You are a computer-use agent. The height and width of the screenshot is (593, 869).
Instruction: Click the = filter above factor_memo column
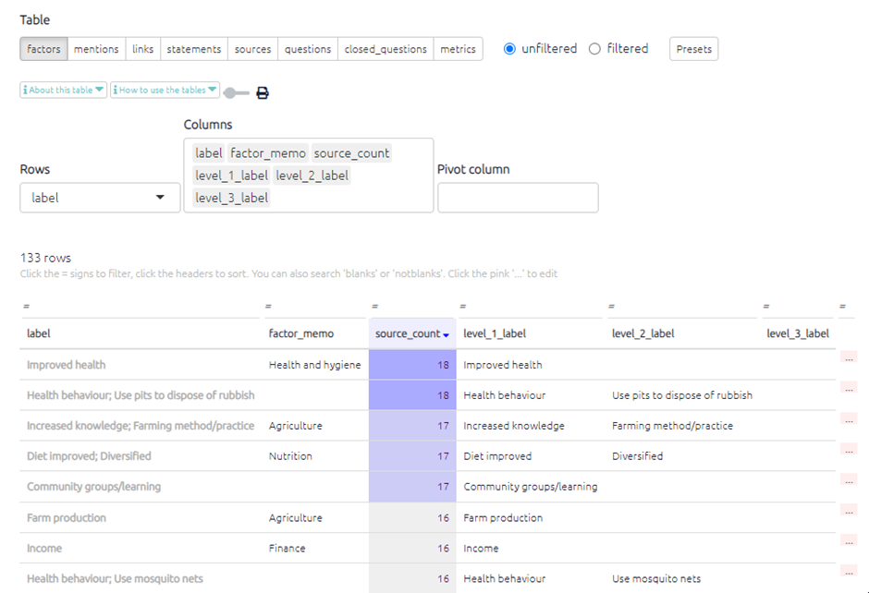coord(268,306)
